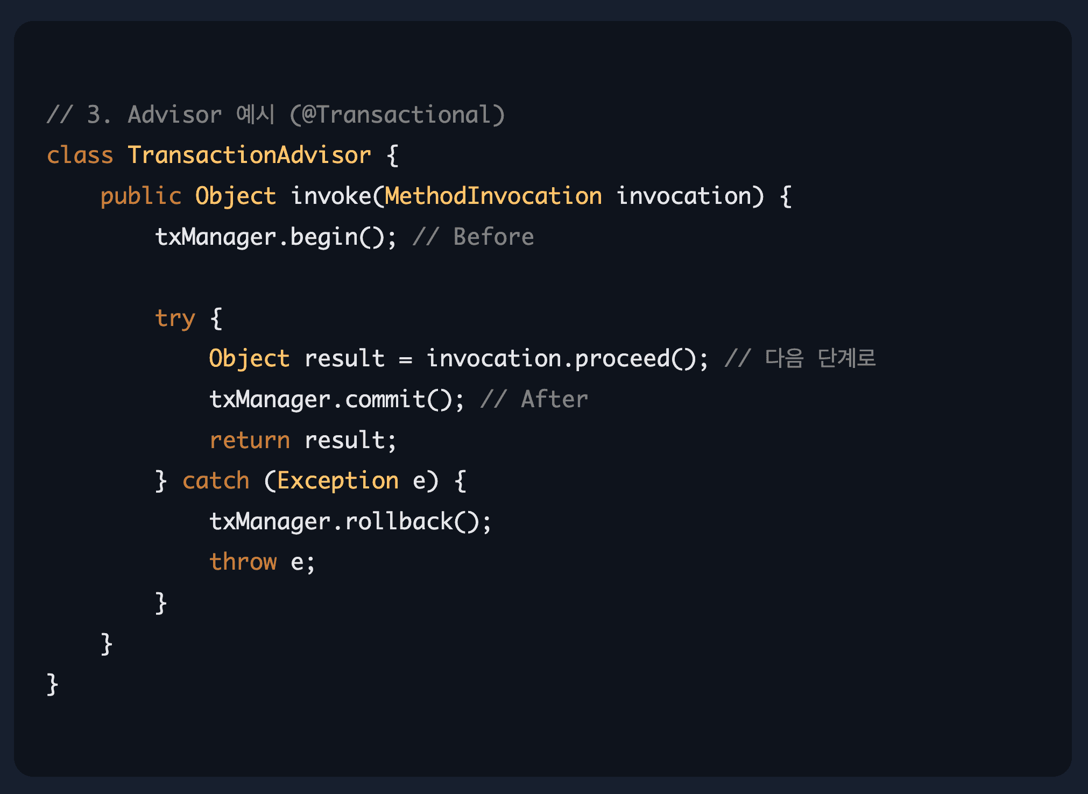Click the 'public' keyword
Viewport: 1088px width, 794px height.
140,196
